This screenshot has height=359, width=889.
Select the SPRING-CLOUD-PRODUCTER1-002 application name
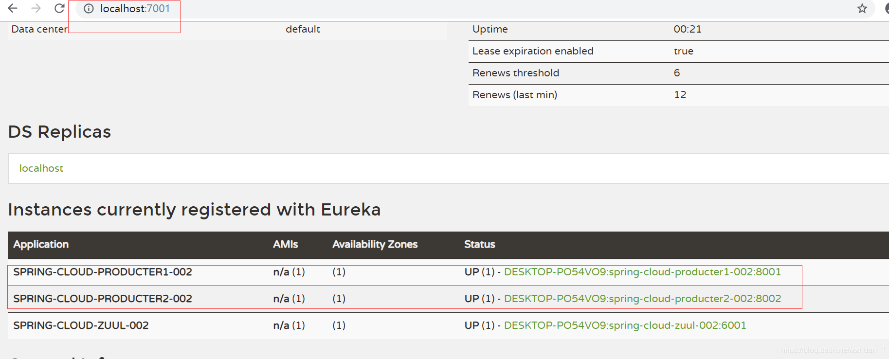pyautogui.click(x=103, y=272)
